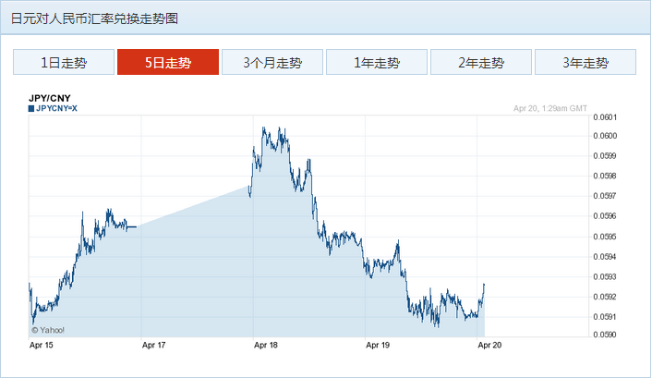The width and height of the screenshot is (652, 378).
Task: Show the 1年走势 chart
Action: [377, 63]
